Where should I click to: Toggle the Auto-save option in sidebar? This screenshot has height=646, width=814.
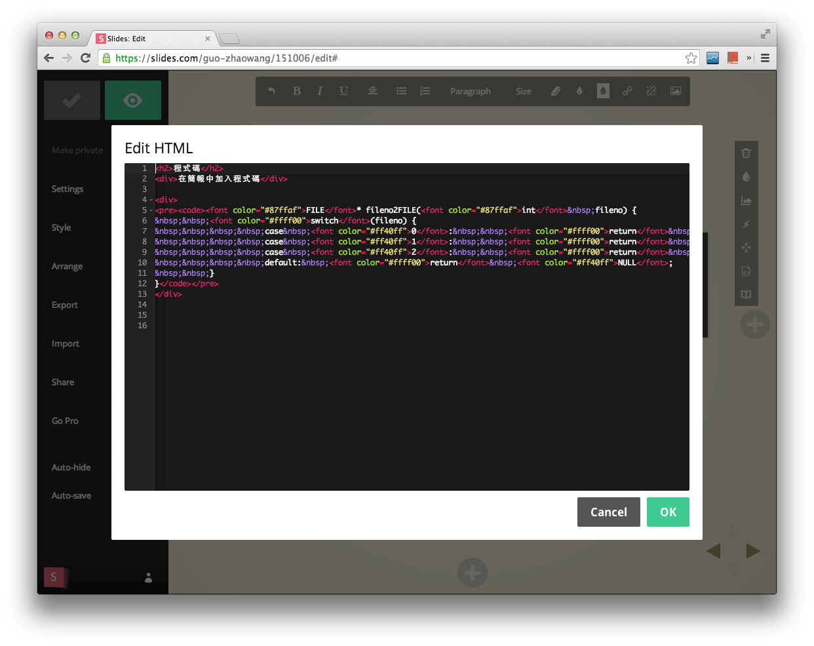pos(71,495)
